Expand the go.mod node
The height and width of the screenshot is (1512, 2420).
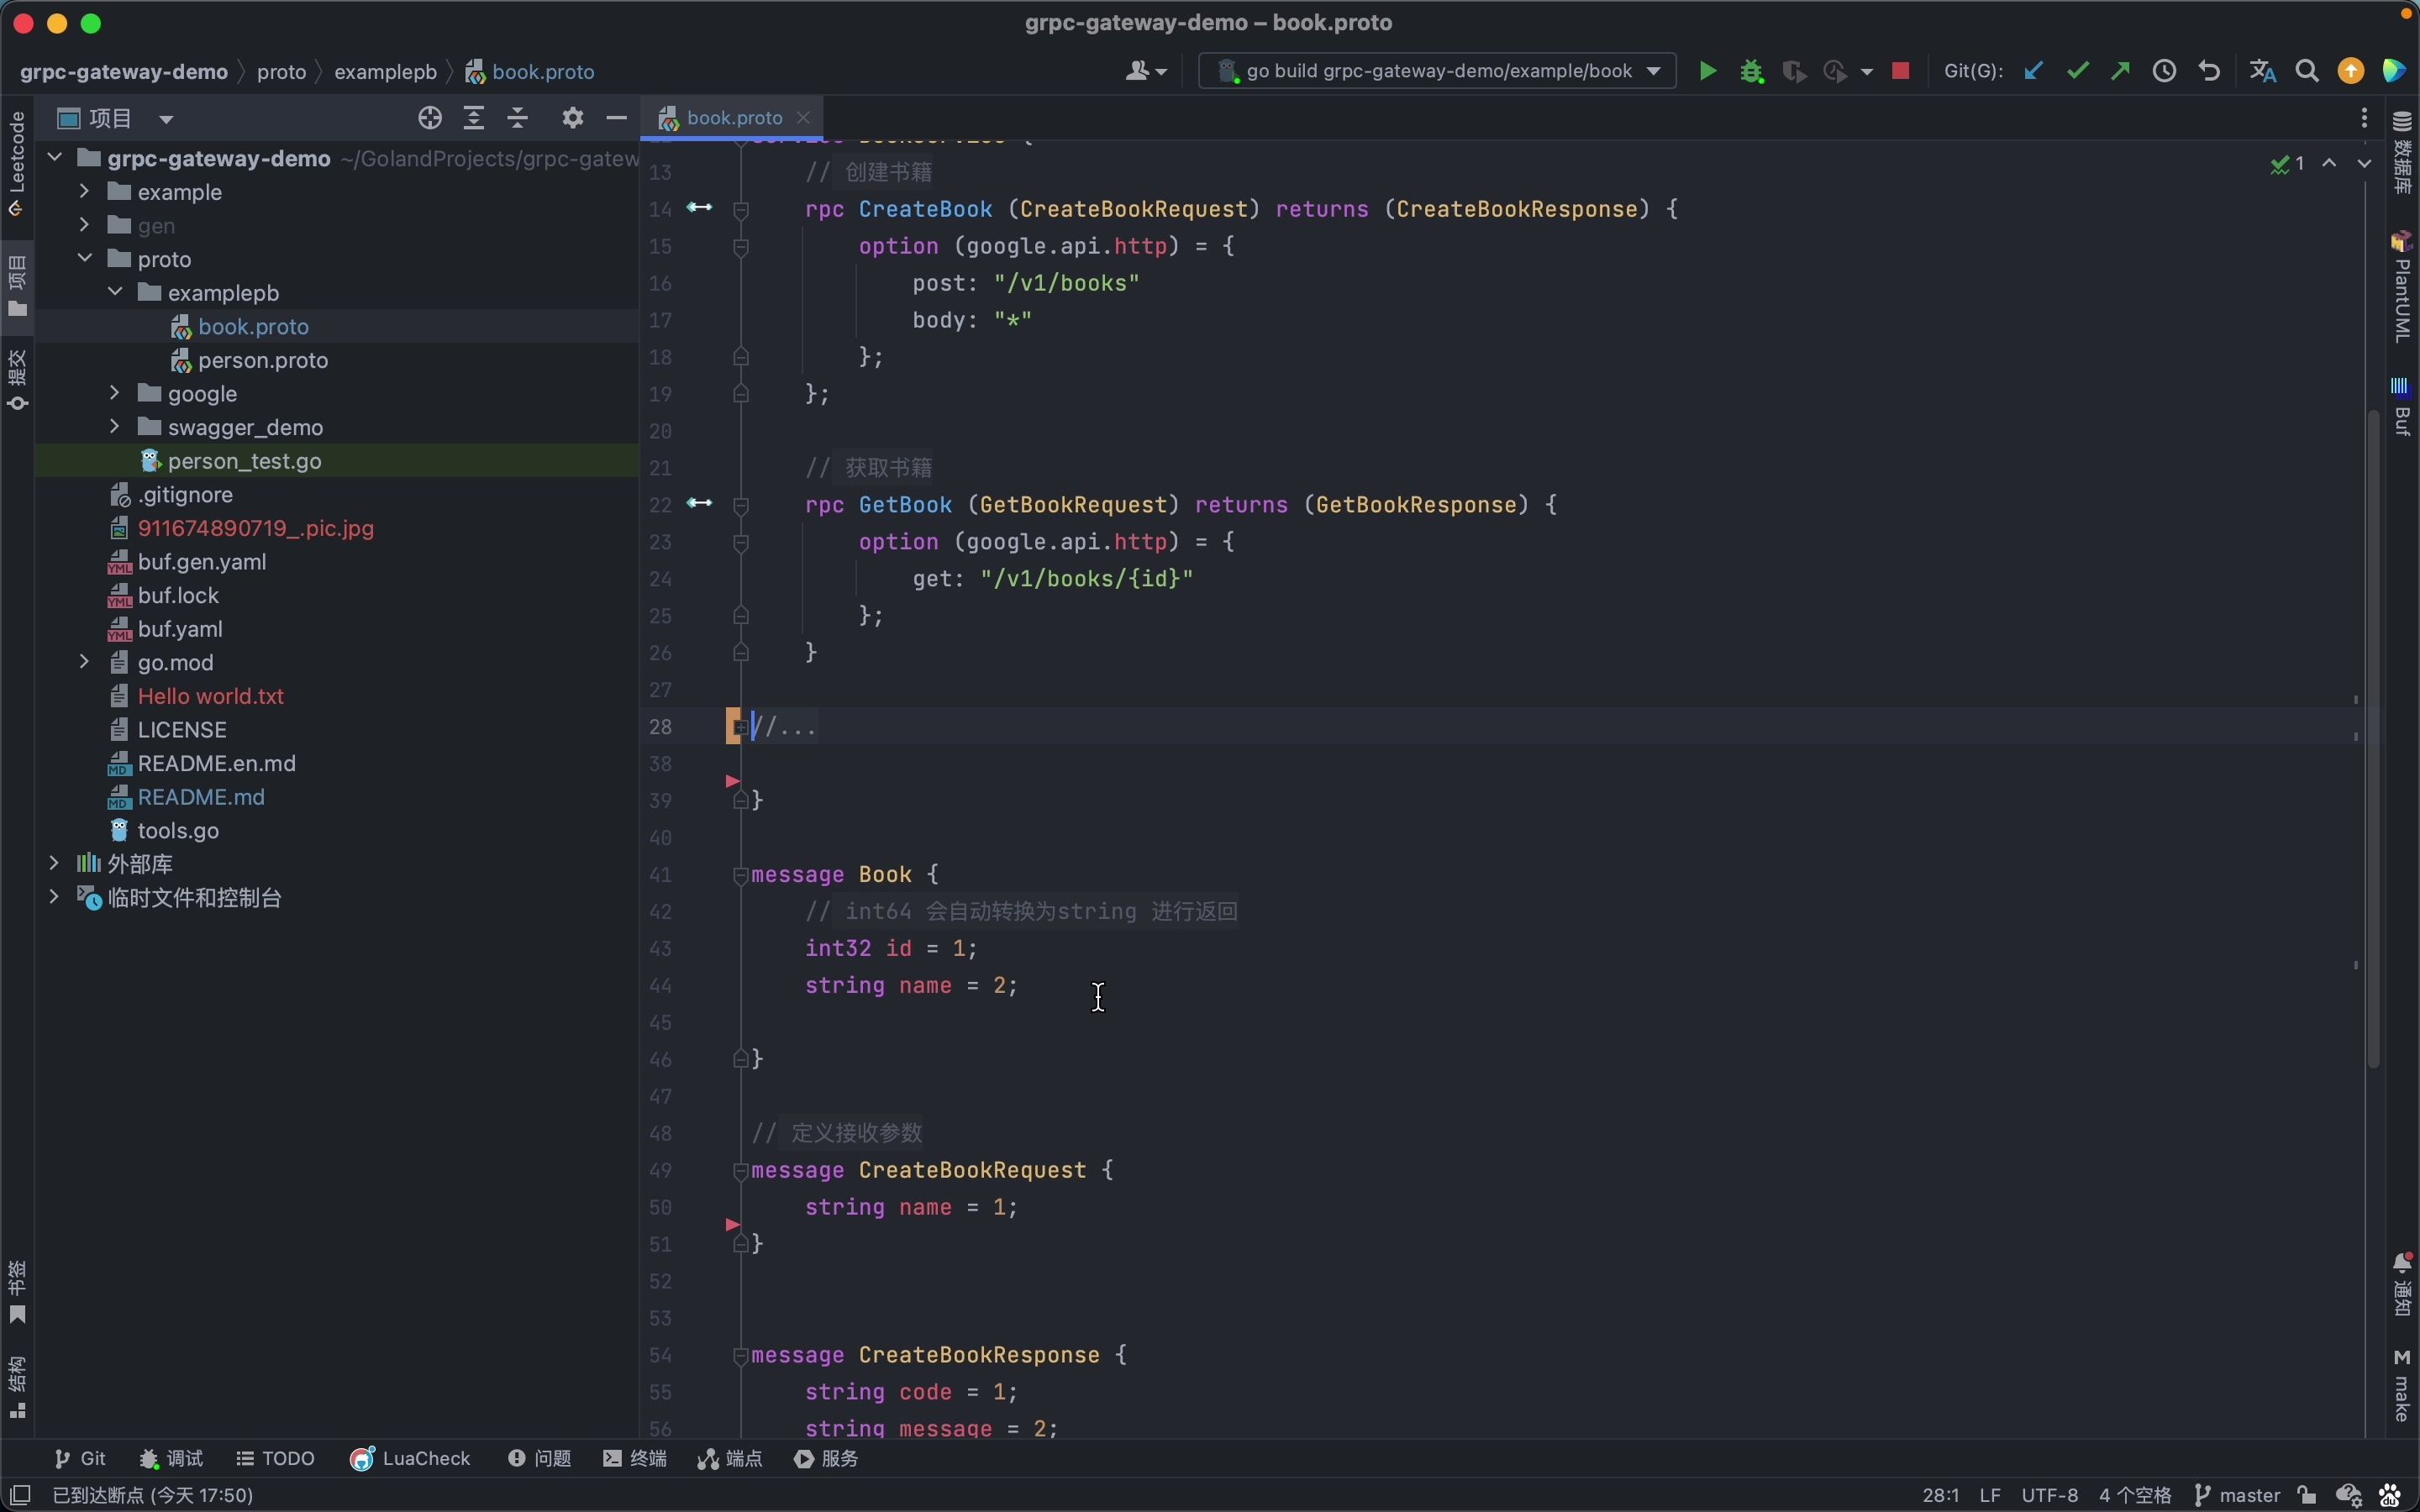pyautogui.click(x=84, y=662)
